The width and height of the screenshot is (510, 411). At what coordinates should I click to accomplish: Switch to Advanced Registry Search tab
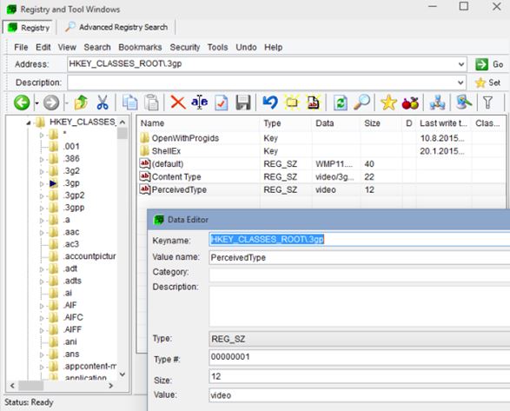tap(116, 27)
